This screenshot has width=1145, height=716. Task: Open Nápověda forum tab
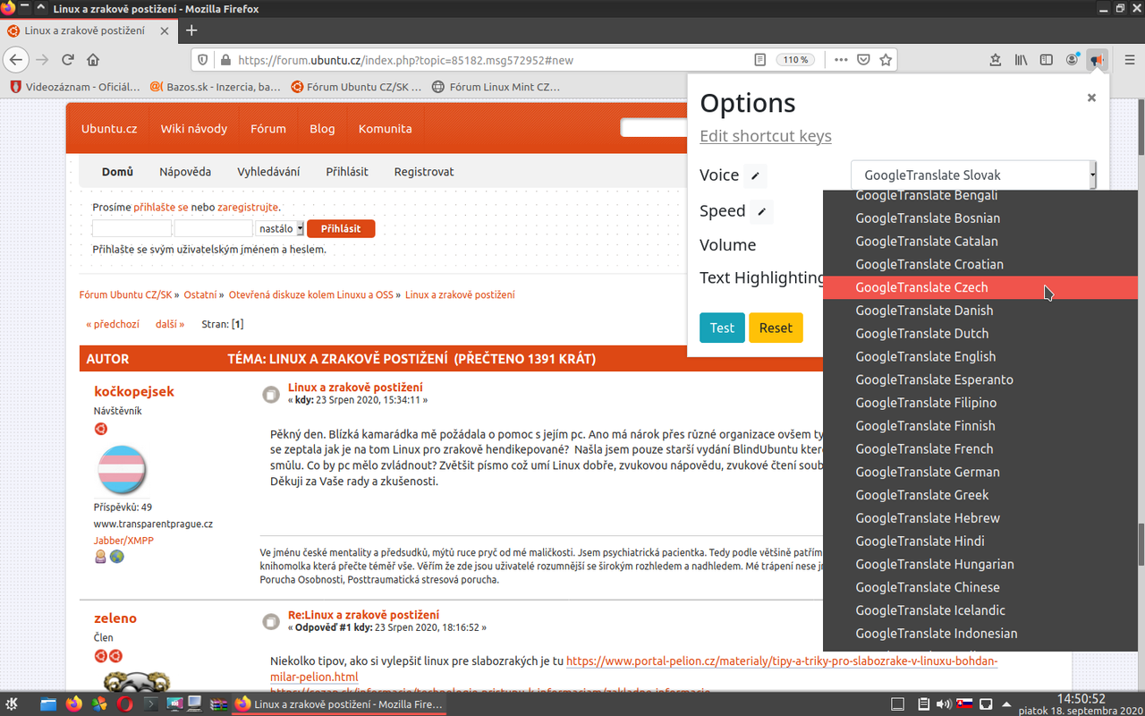click(x=185, y=172)
